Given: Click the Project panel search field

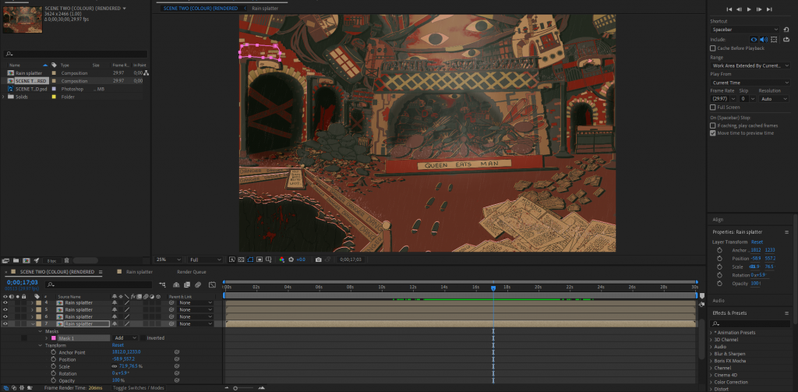Looking at the screenshot, I should (76, 54).
